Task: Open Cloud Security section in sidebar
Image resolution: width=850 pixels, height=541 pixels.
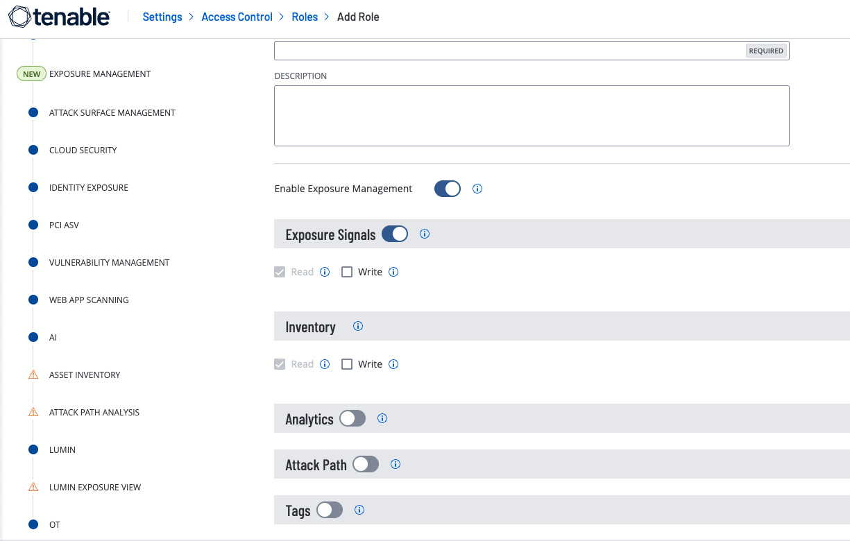Action: (83, 150)
